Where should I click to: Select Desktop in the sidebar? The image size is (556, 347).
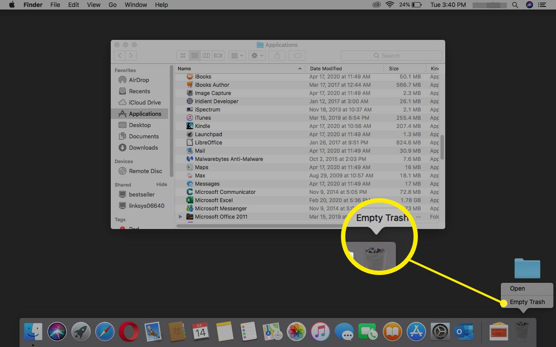tap(139, 125)
